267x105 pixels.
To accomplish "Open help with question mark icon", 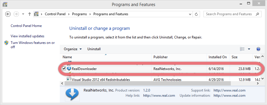I will click(258, 49).
